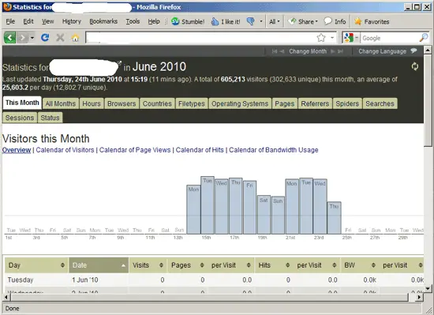Viewport: 434px width, 315px height.
Task: Refresh statistics with the circular arrows icon
Action: [414, 66]
